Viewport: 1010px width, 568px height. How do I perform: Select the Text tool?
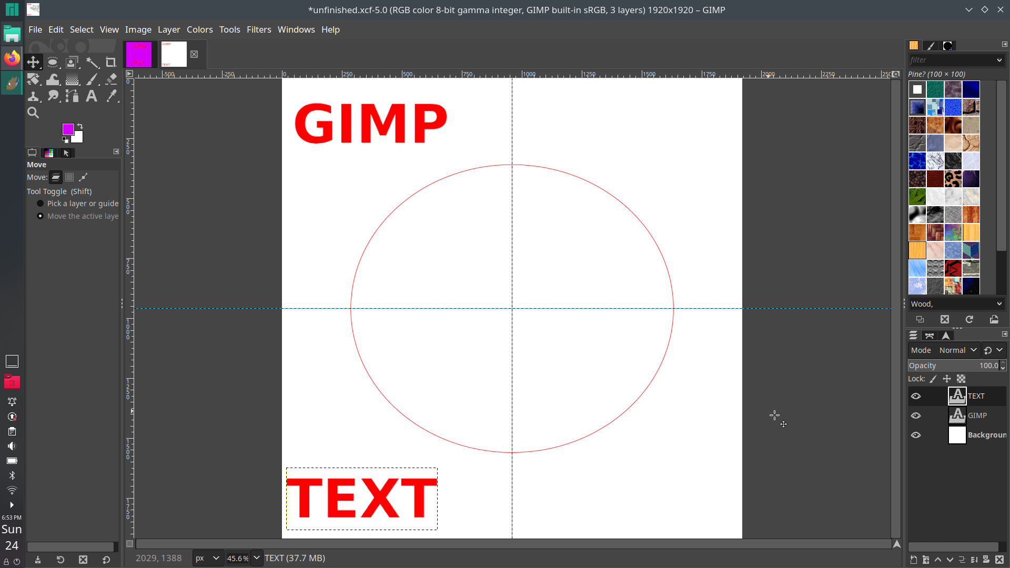pos(92,96)
